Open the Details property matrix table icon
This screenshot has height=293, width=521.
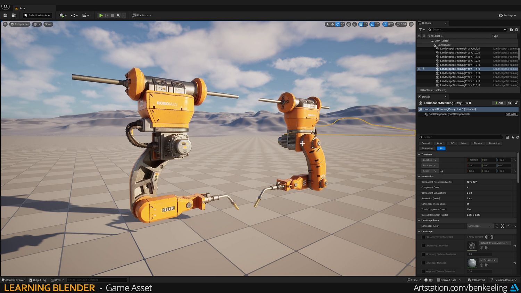(x=507, y=137)
